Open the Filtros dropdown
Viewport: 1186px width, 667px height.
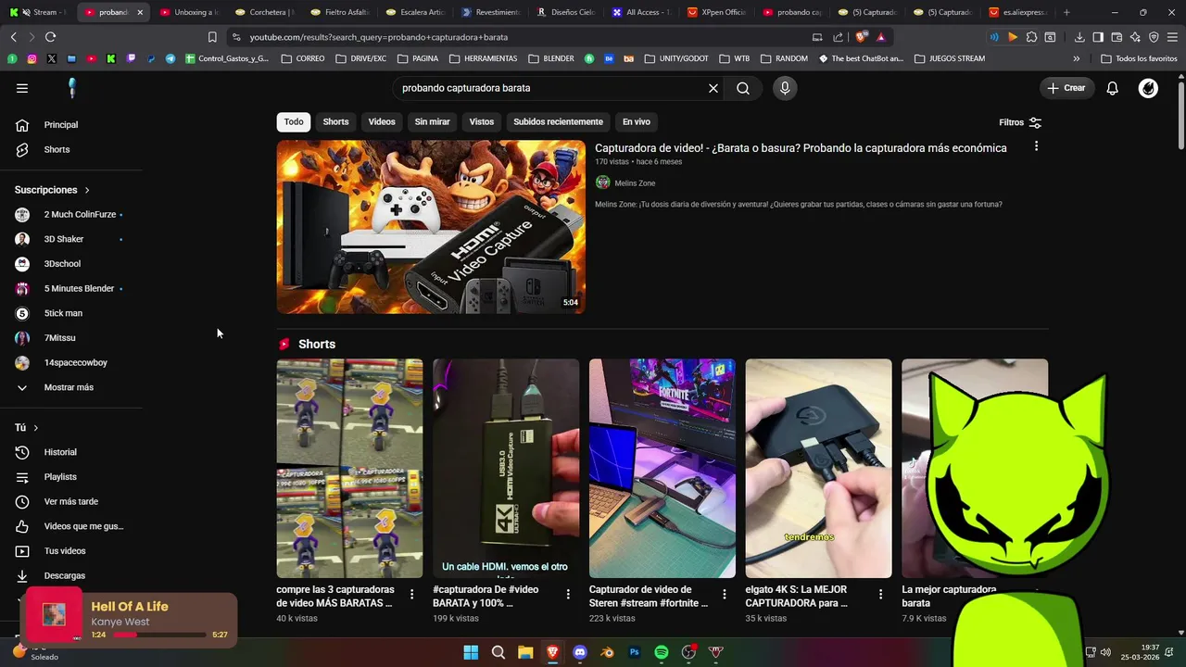[x=1020, y=122]
